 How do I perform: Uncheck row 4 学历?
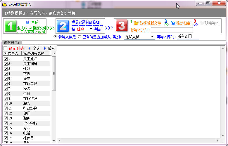coord(6,74)
